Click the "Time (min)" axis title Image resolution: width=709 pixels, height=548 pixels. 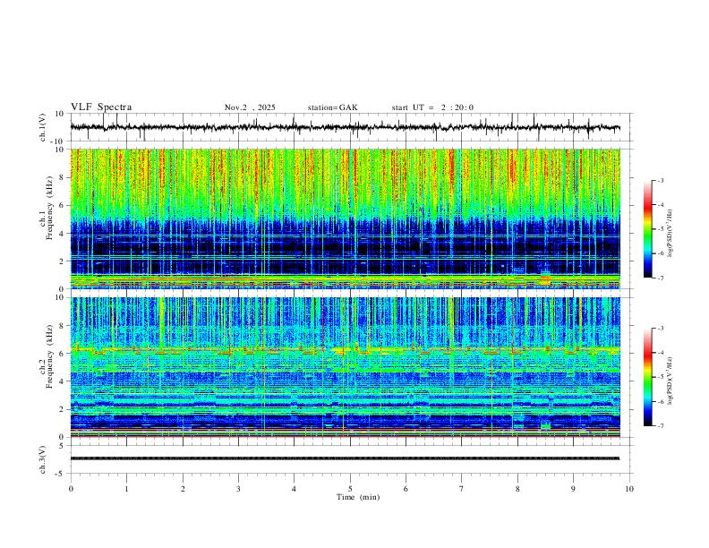click(358, 497)
